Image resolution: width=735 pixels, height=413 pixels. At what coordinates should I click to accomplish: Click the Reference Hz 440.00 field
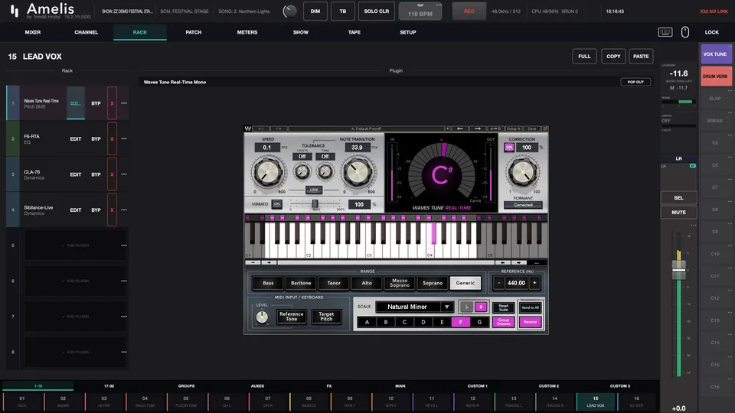coord(516,283)
